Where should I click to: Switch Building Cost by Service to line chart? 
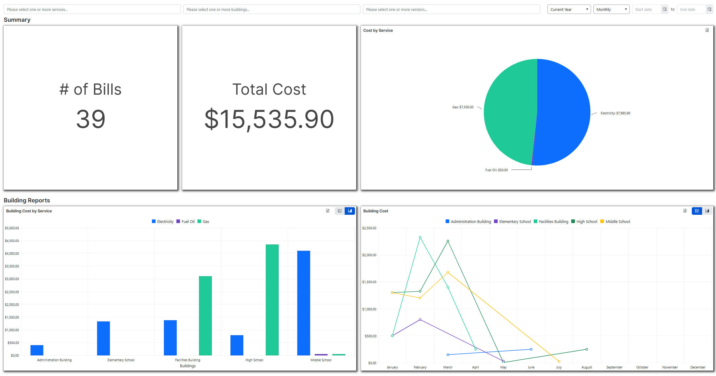click(340, 211)
